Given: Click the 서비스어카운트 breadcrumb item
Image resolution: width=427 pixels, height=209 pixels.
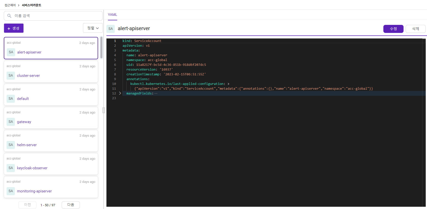Looking at the screenshot, I should tap(32, 5).
